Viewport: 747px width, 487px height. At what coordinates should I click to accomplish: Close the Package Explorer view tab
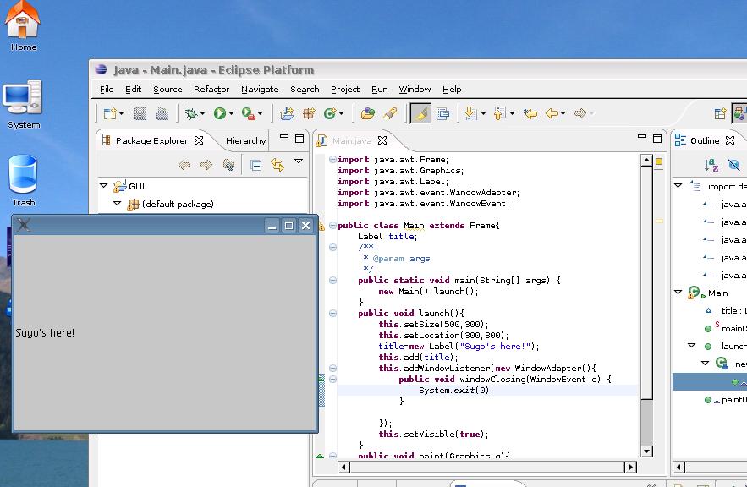(199, 140)
